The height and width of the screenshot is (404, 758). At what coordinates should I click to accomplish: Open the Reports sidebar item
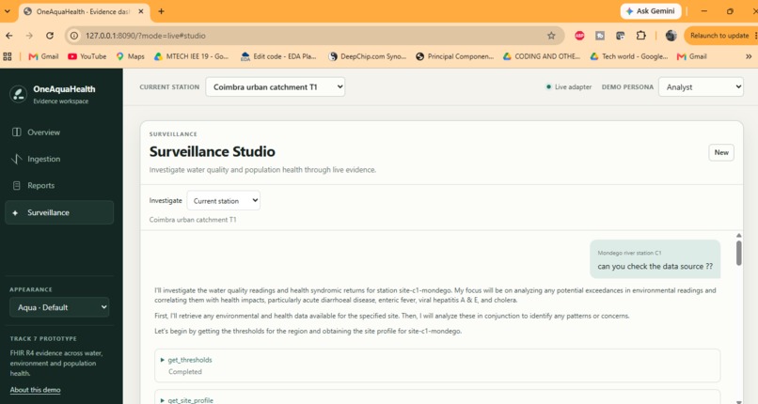coord(59,185)
